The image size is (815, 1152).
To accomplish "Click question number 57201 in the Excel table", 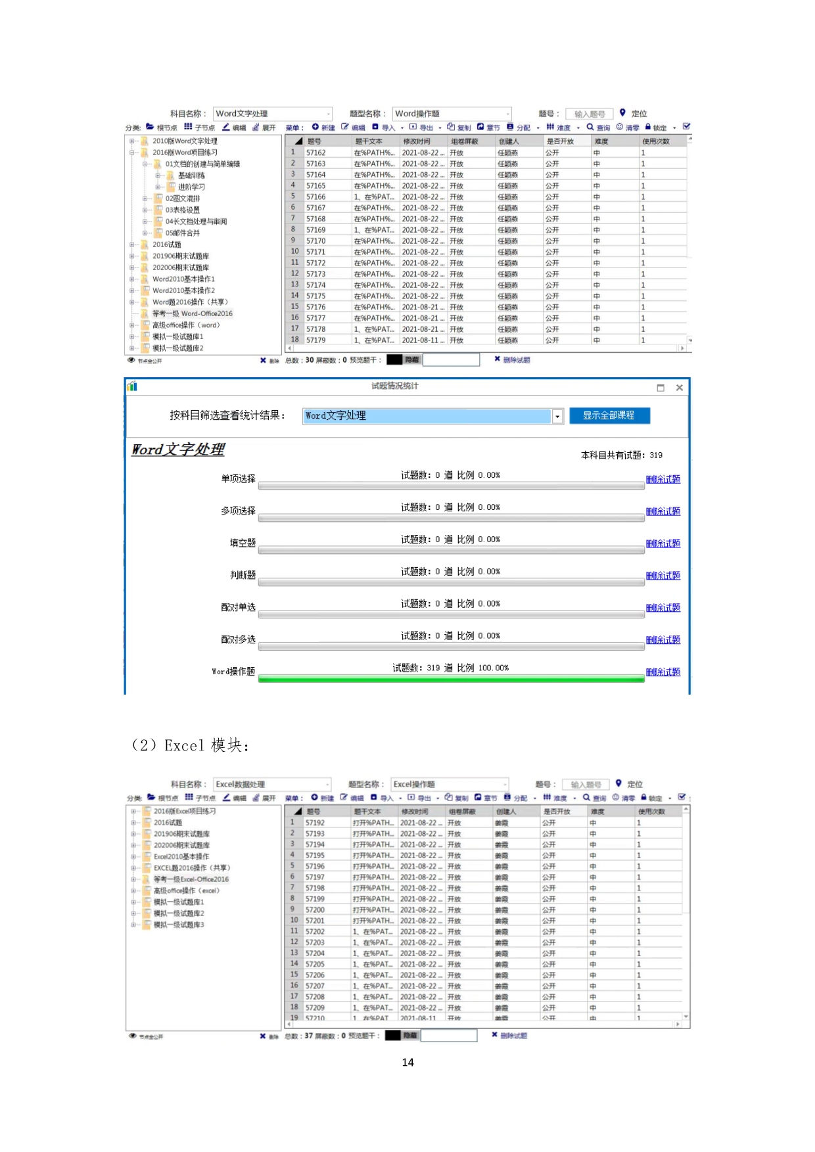I will (315, 921).
